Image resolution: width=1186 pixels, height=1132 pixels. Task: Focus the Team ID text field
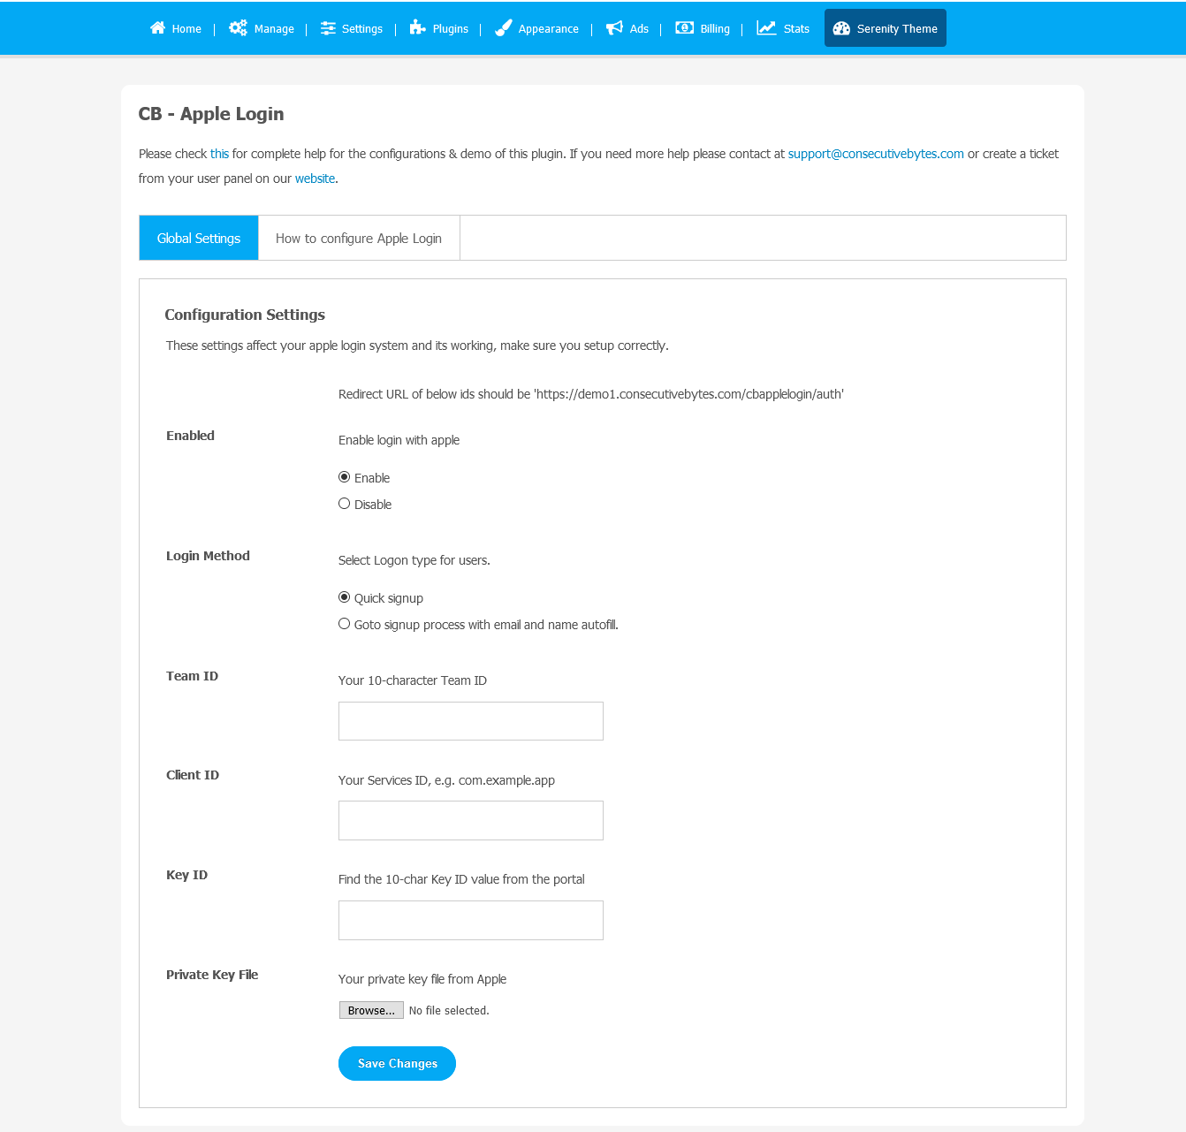click(470, 721)
